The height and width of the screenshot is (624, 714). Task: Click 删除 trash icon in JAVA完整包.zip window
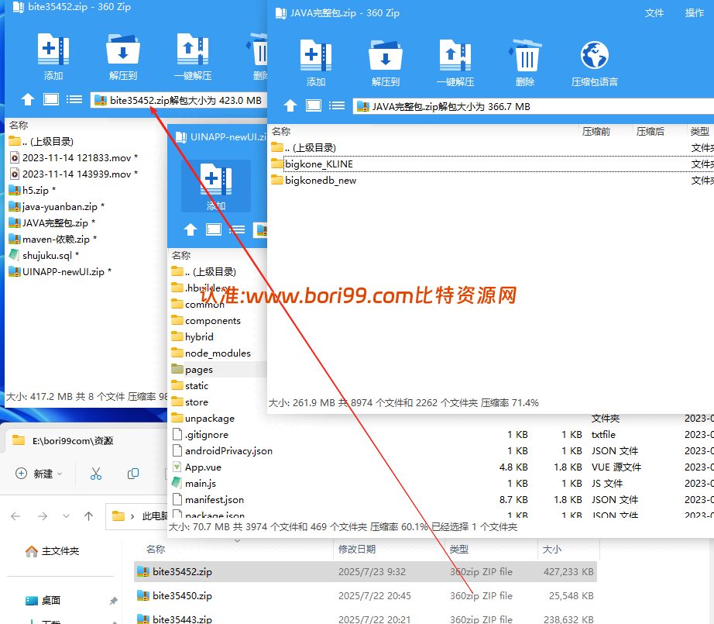(525, 55)
